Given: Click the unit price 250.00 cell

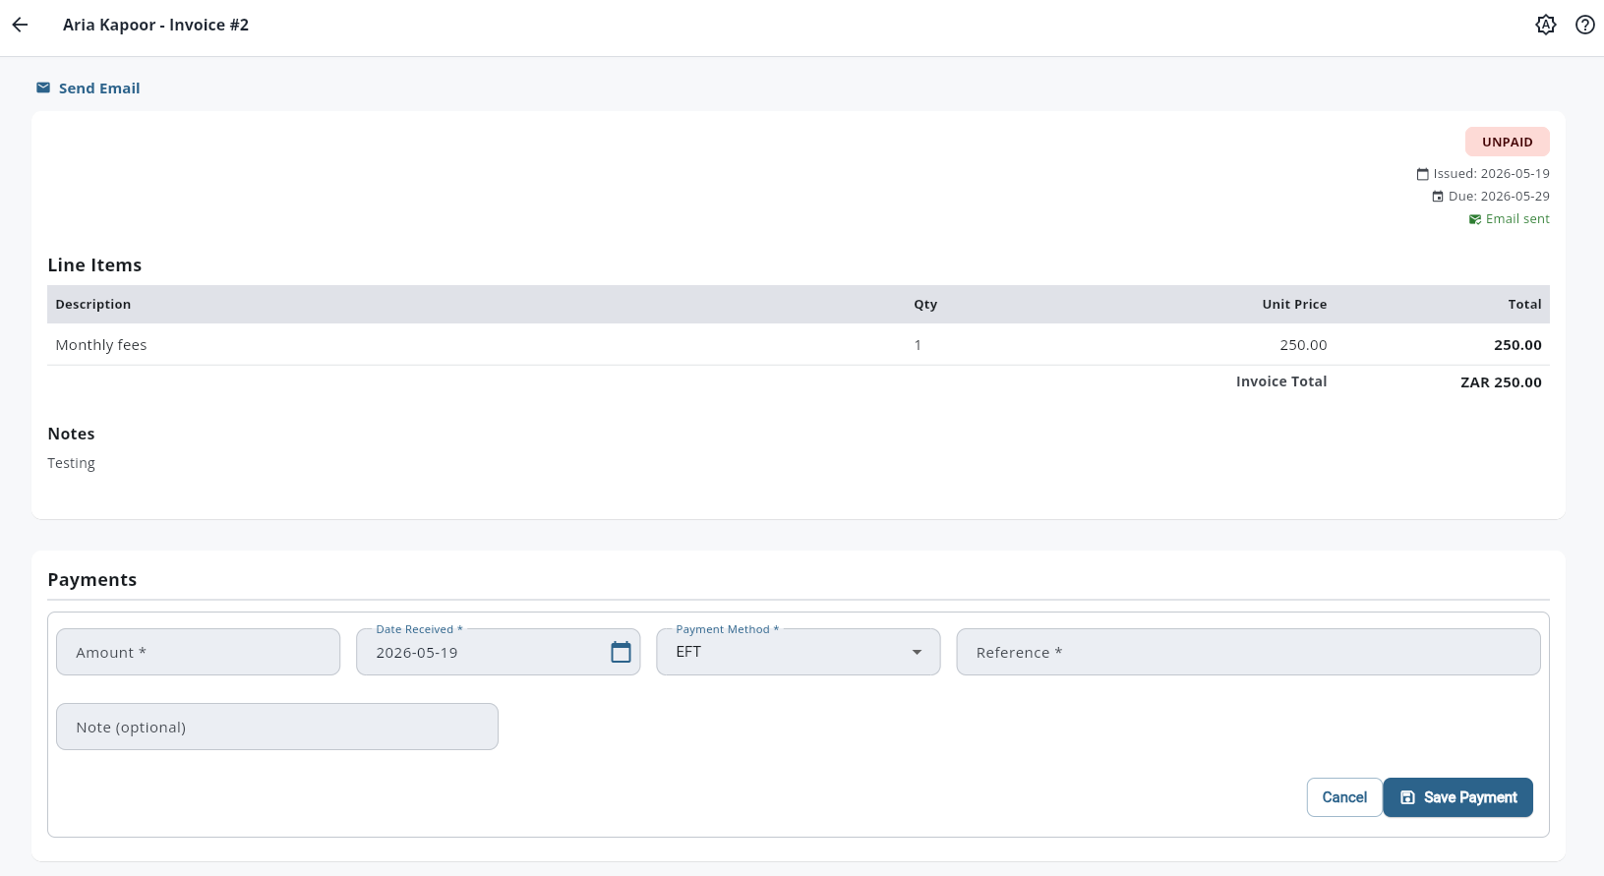Looking at the screenshot, I should tap(1303, 345).
